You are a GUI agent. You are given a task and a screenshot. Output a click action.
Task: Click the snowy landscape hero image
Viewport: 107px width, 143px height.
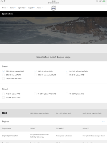[x=53, y=30]
